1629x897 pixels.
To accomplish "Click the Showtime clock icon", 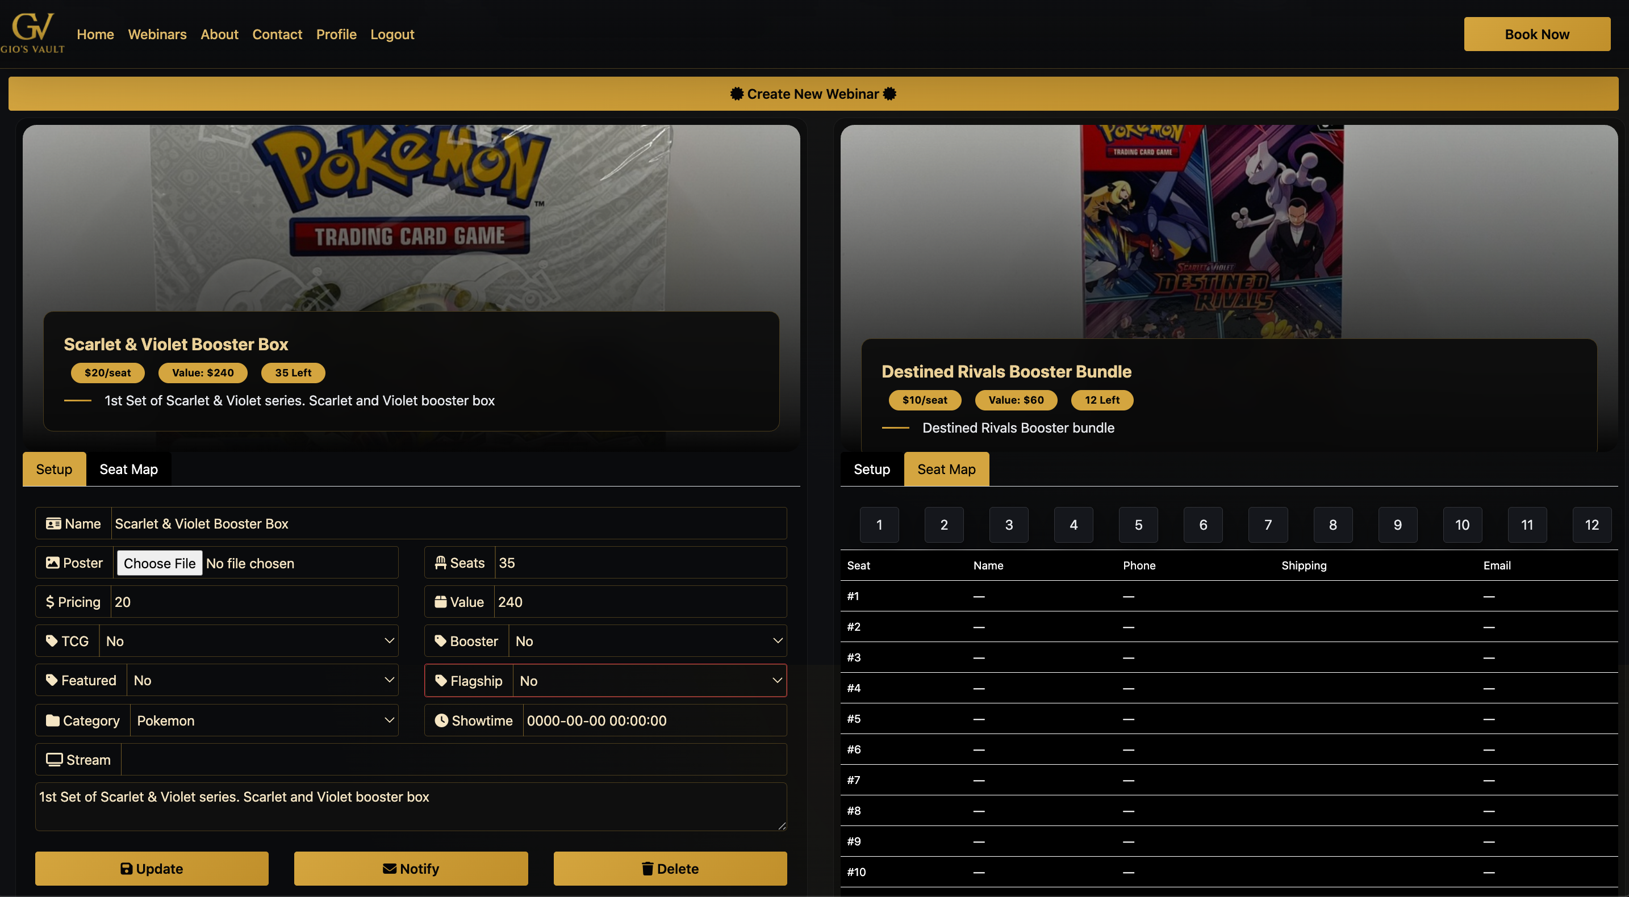I will (x=441, y=720).
